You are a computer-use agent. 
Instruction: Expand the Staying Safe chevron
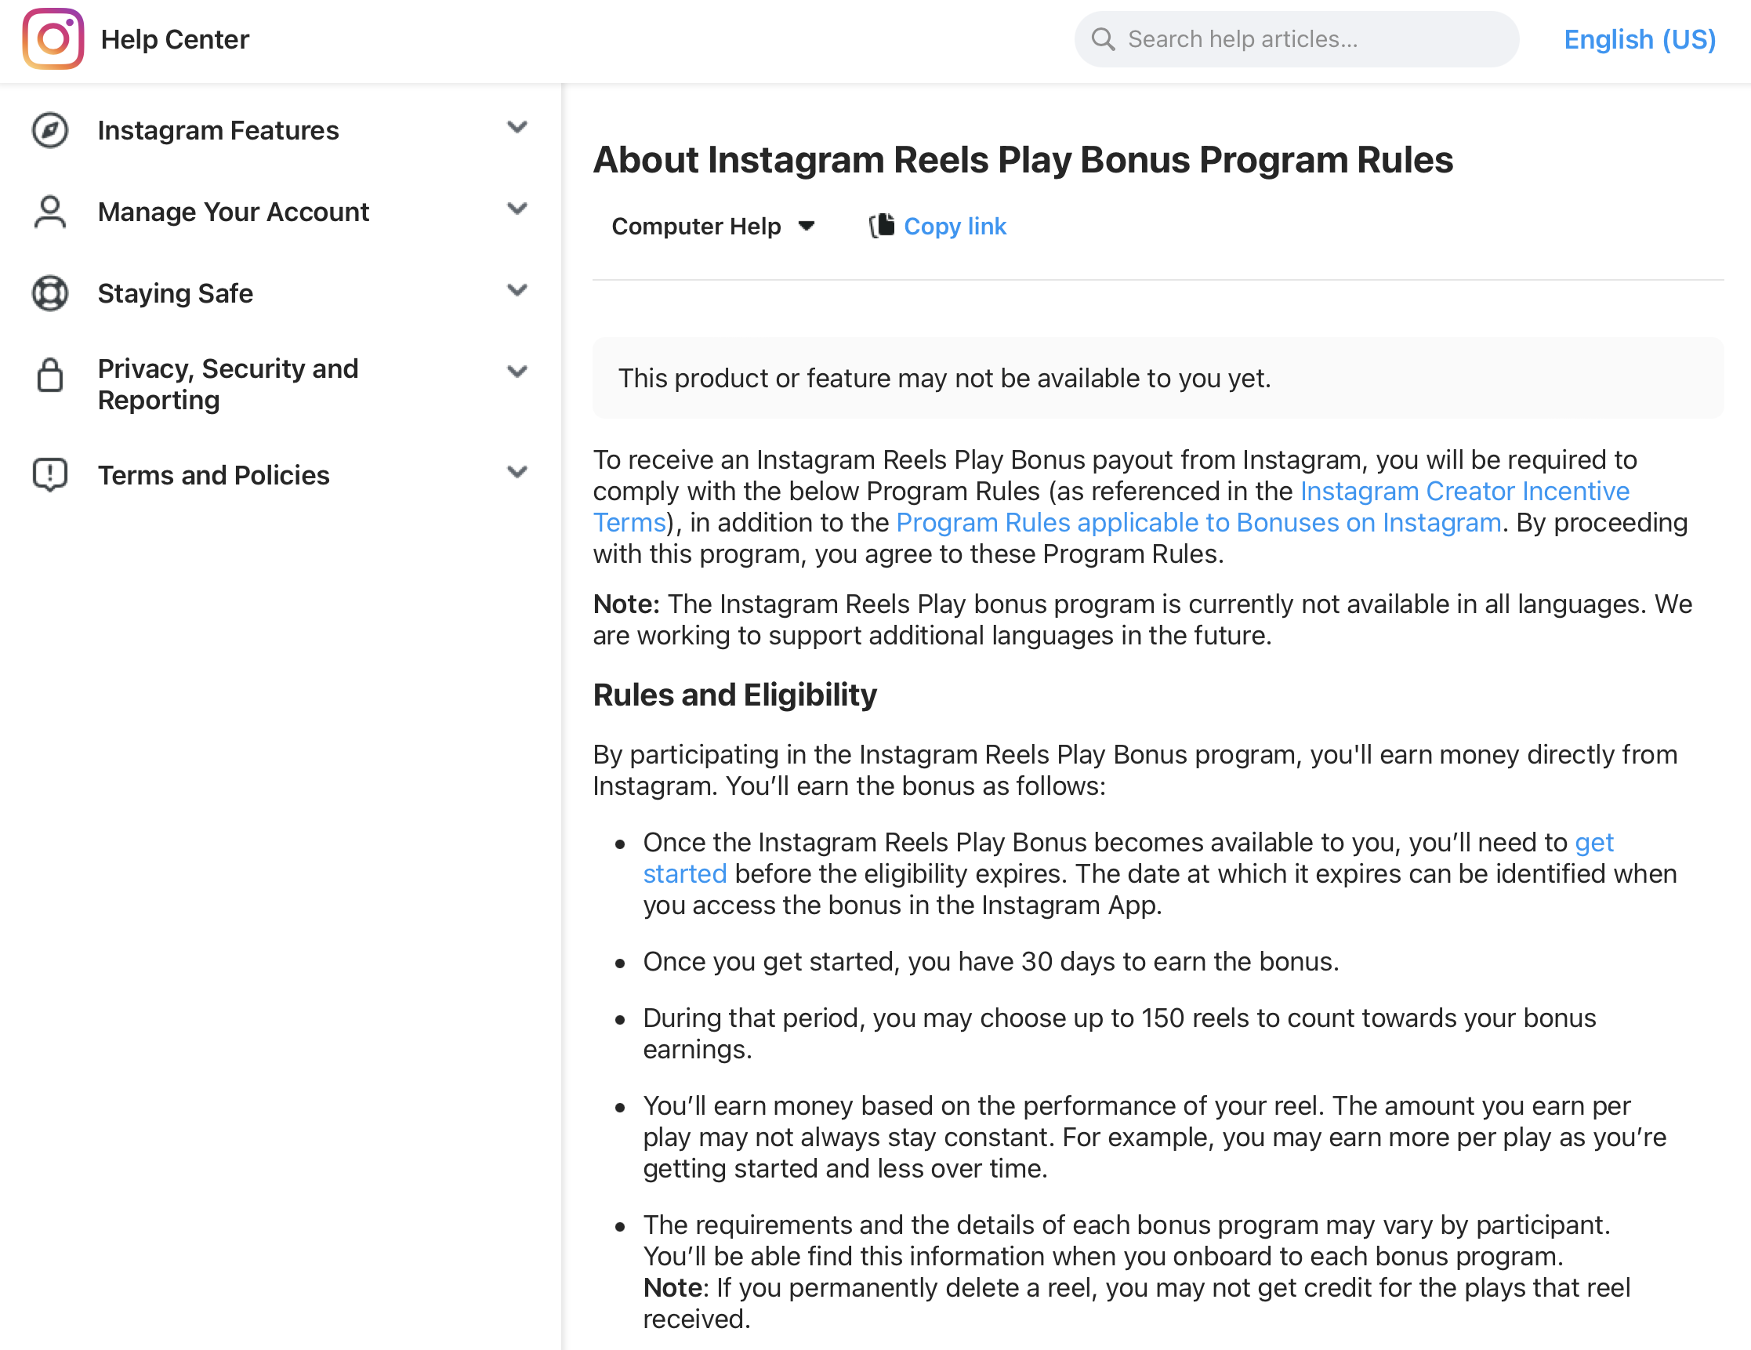click(x=517, y=289)
